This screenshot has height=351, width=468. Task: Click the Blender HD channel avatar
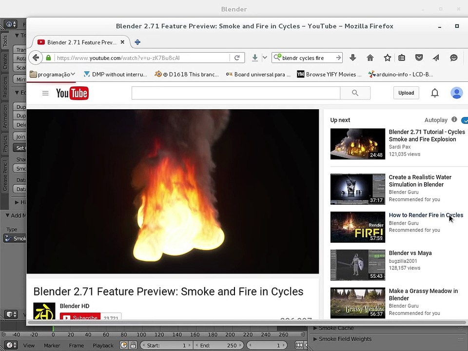(44, 311)
